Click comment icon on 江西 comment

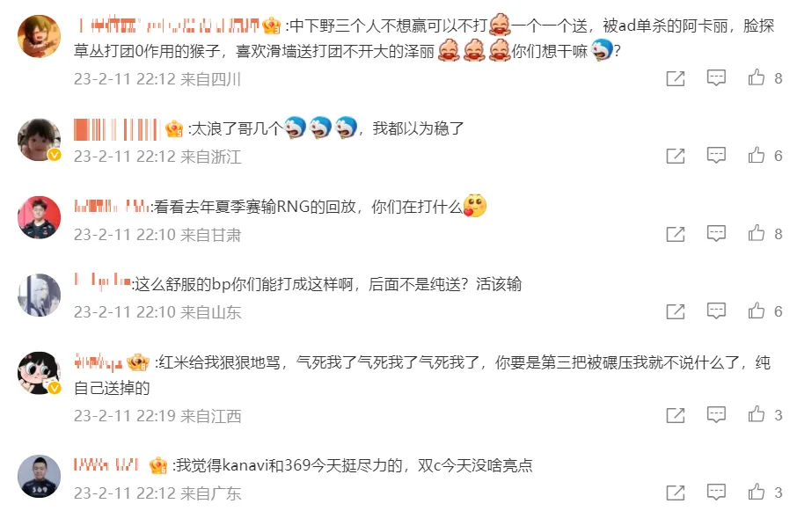coord(716,415)
